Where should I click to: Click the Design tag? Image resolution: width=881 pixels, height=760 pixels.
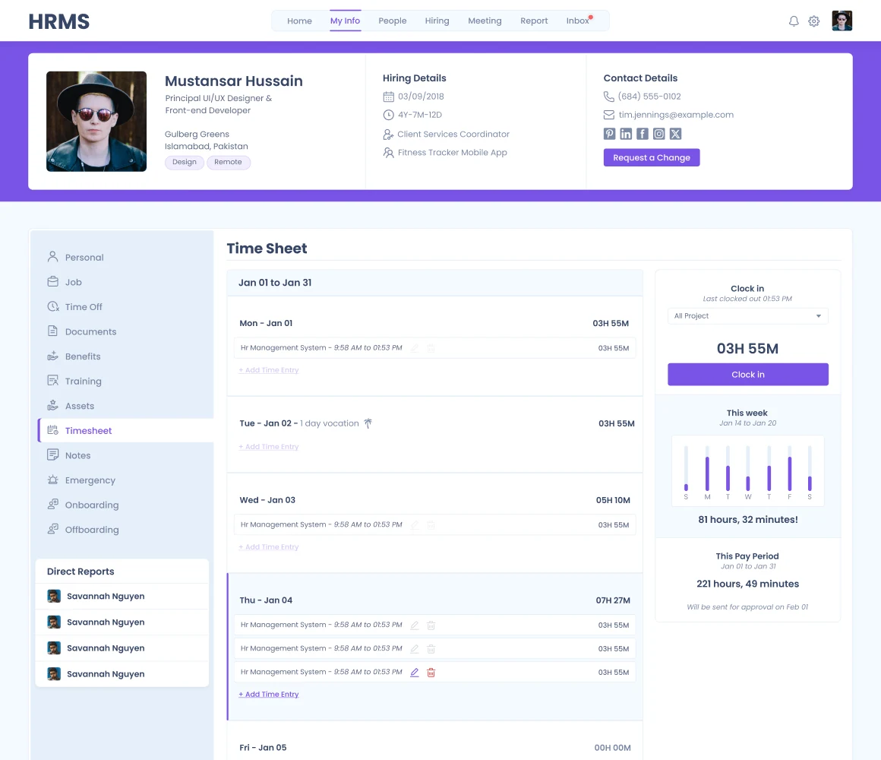[185, 162]
